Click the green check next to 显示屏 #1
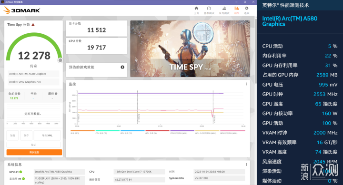The height and width of the screenshot is (185, 343). tap(23, 178)
